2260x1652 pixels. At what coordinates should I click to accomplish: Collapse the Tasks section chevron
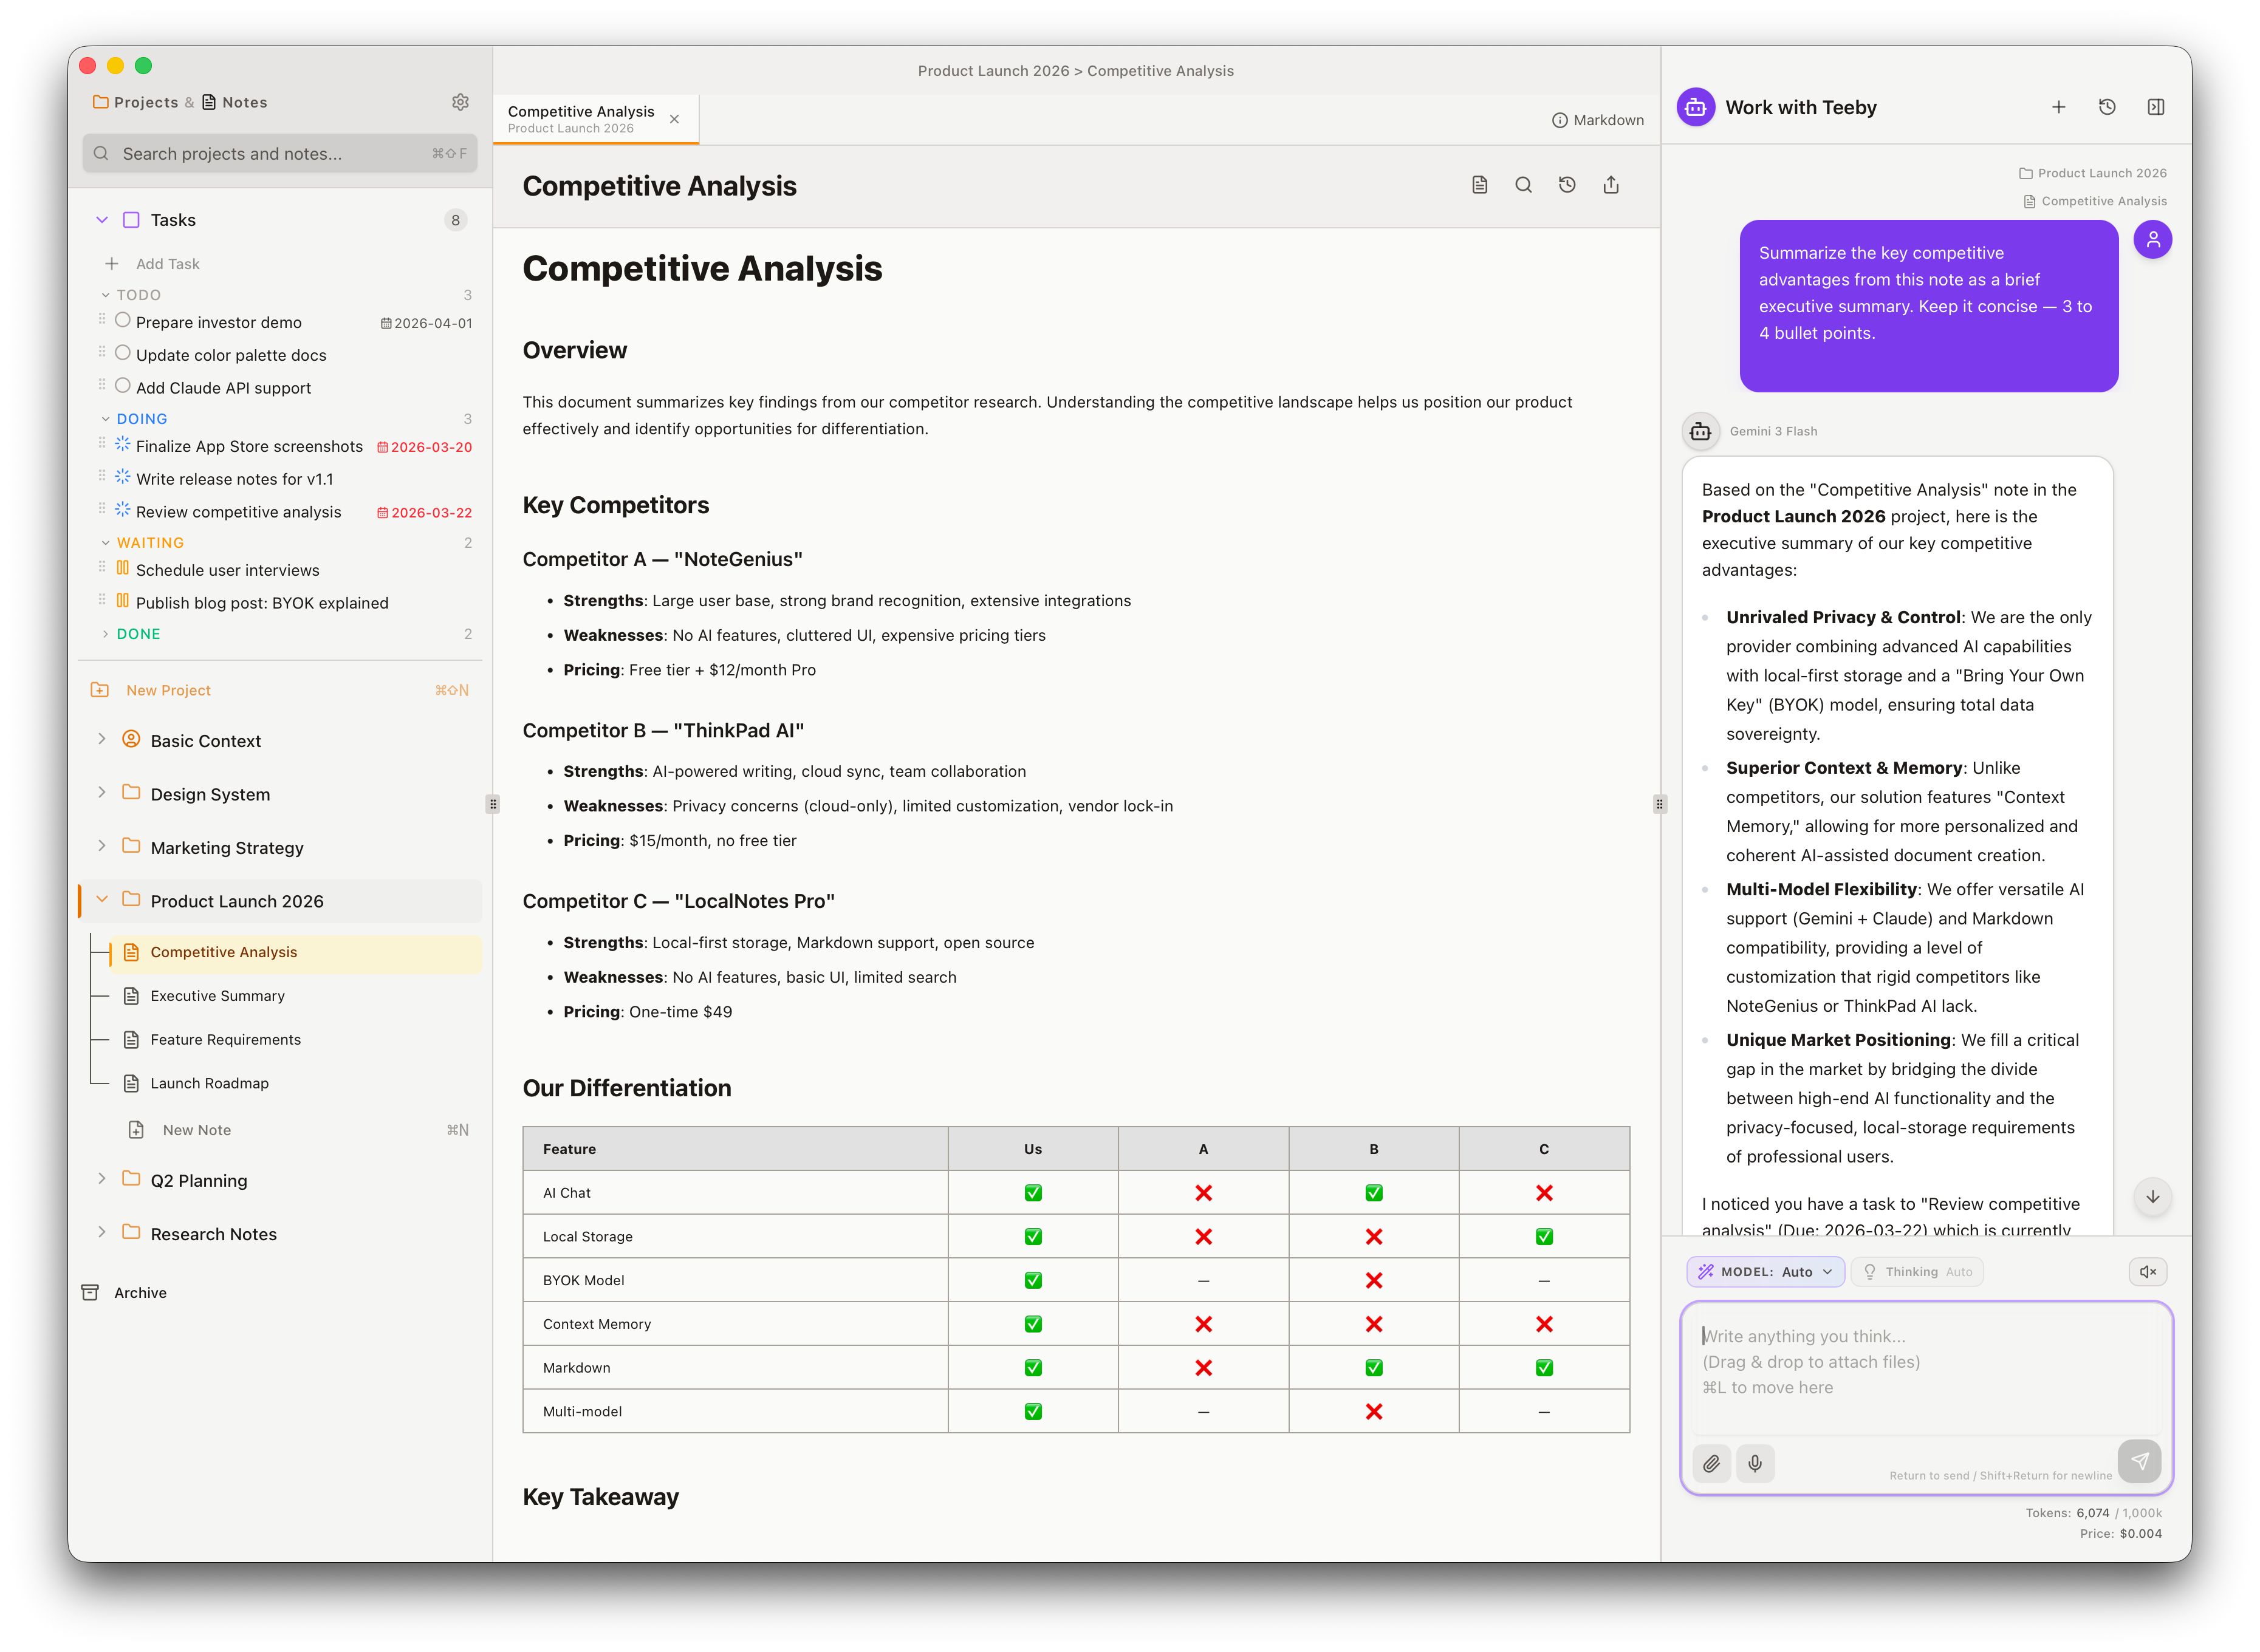102,220
